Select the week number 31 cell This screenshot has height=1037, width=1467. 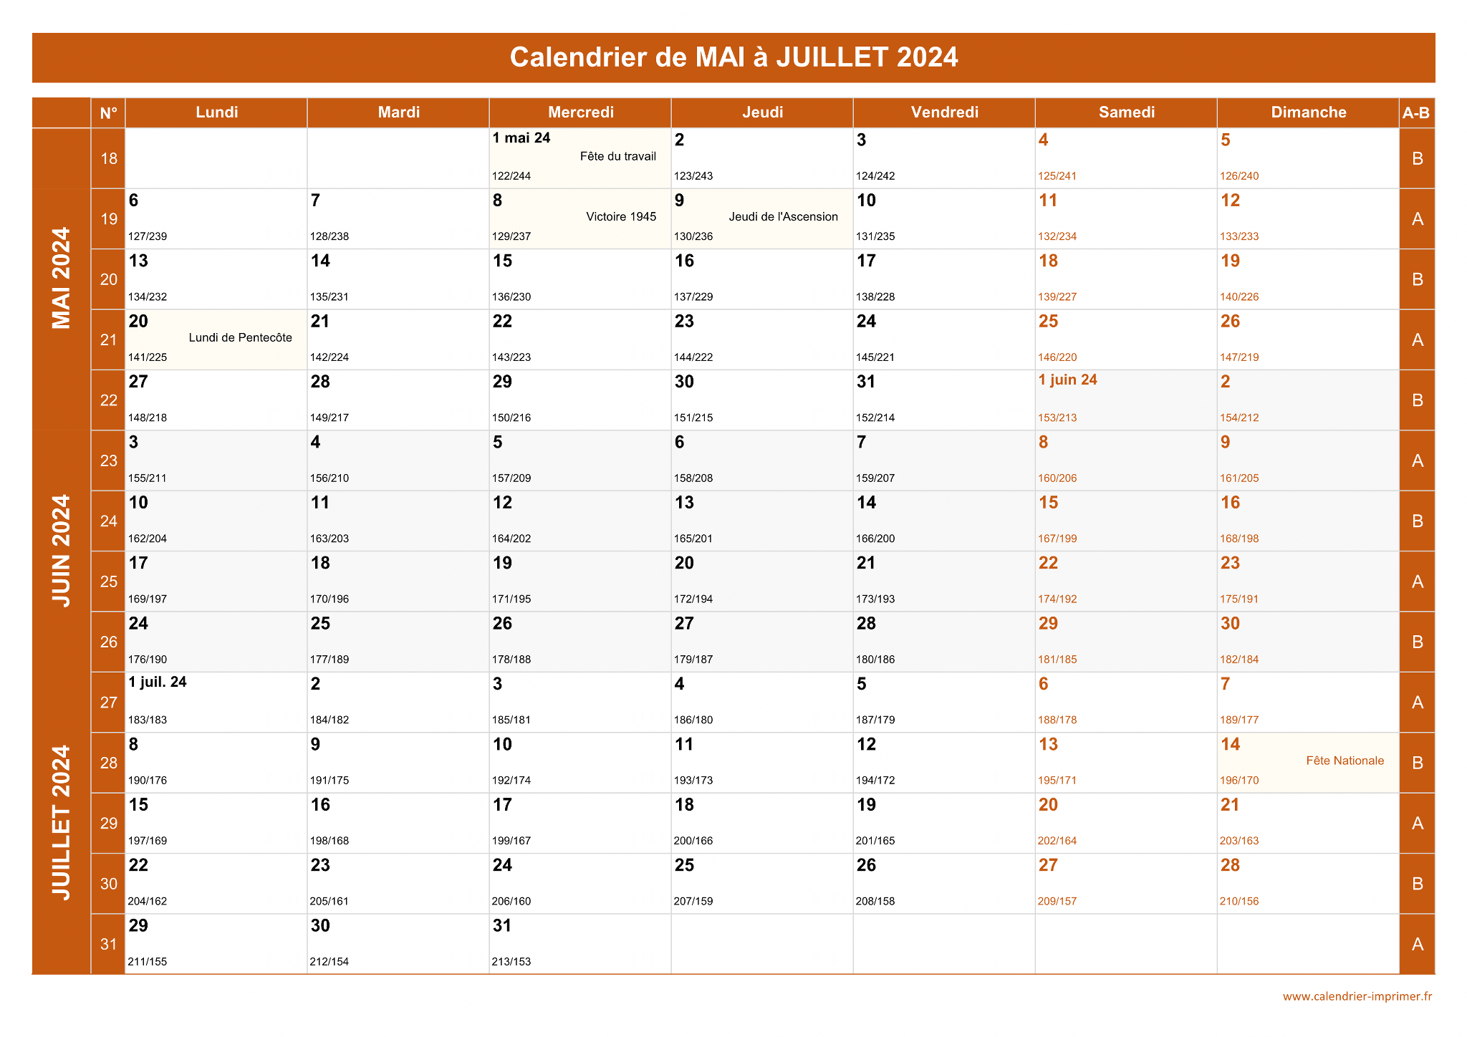tap(109, 944)
